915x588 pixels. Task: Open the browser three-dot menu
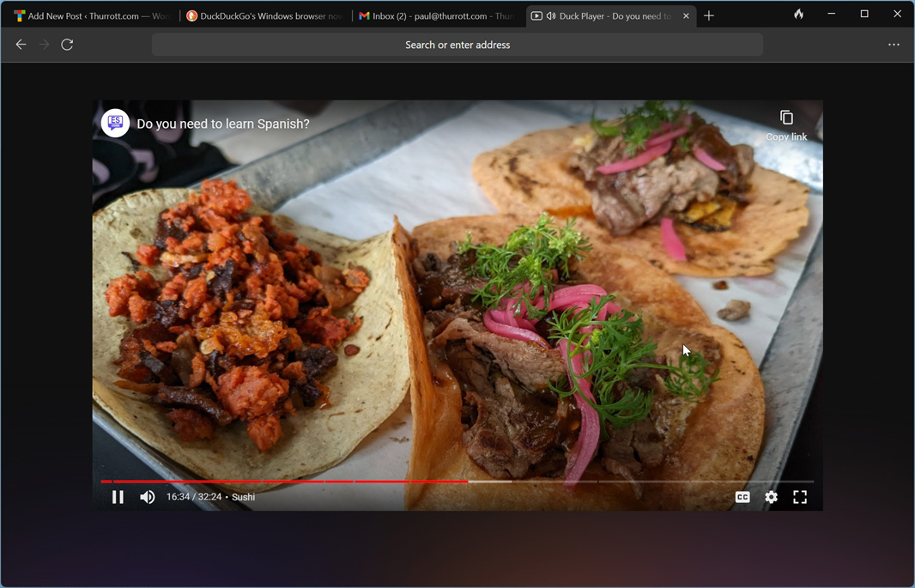(x=894, y=45)
